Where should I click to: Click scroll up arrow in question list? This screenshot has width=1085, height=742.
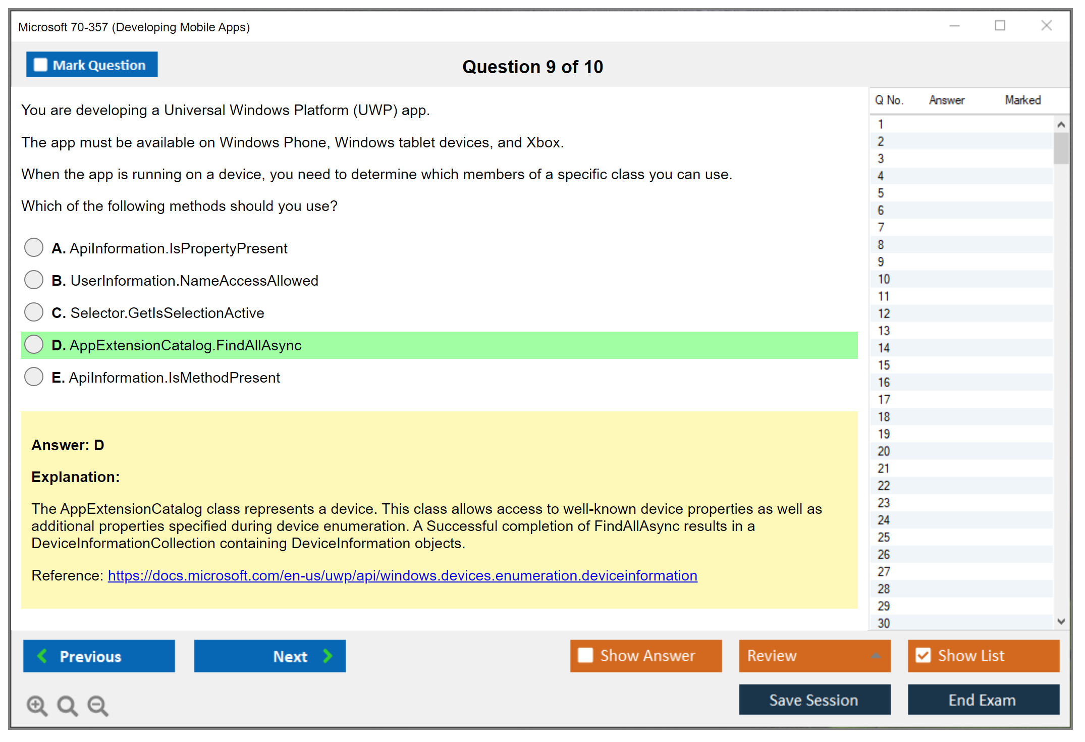(x=1061, y=125)
